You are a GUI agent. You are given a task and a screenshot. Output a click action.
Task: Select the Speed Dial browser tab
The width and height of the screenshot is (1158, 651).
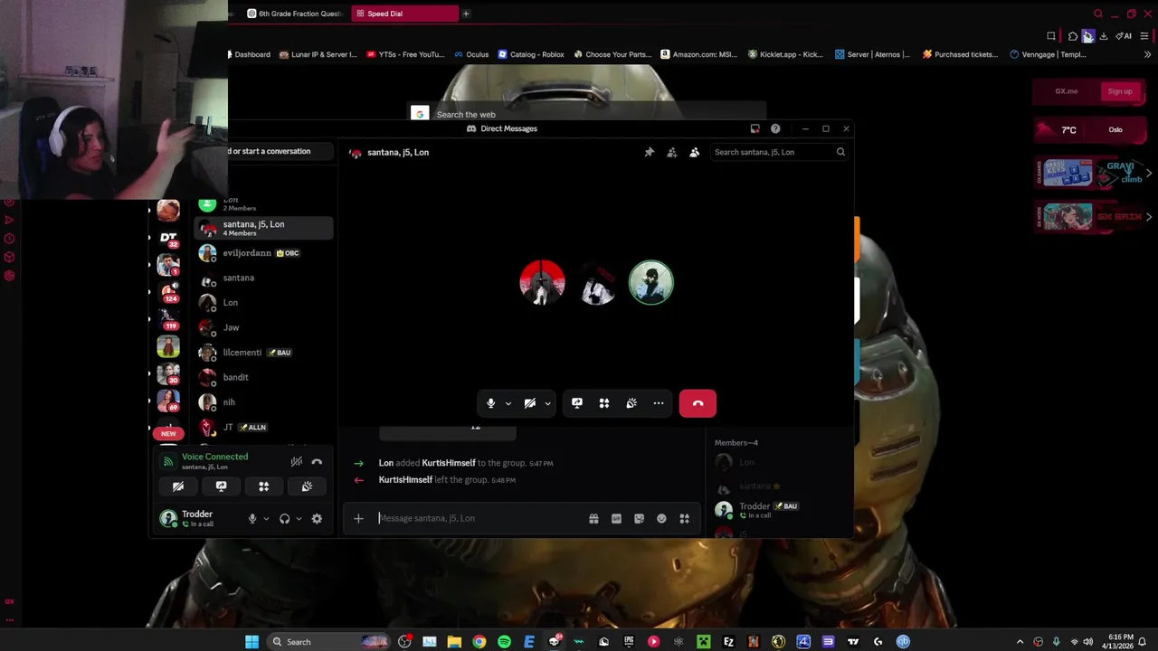(x=404, y=14)
